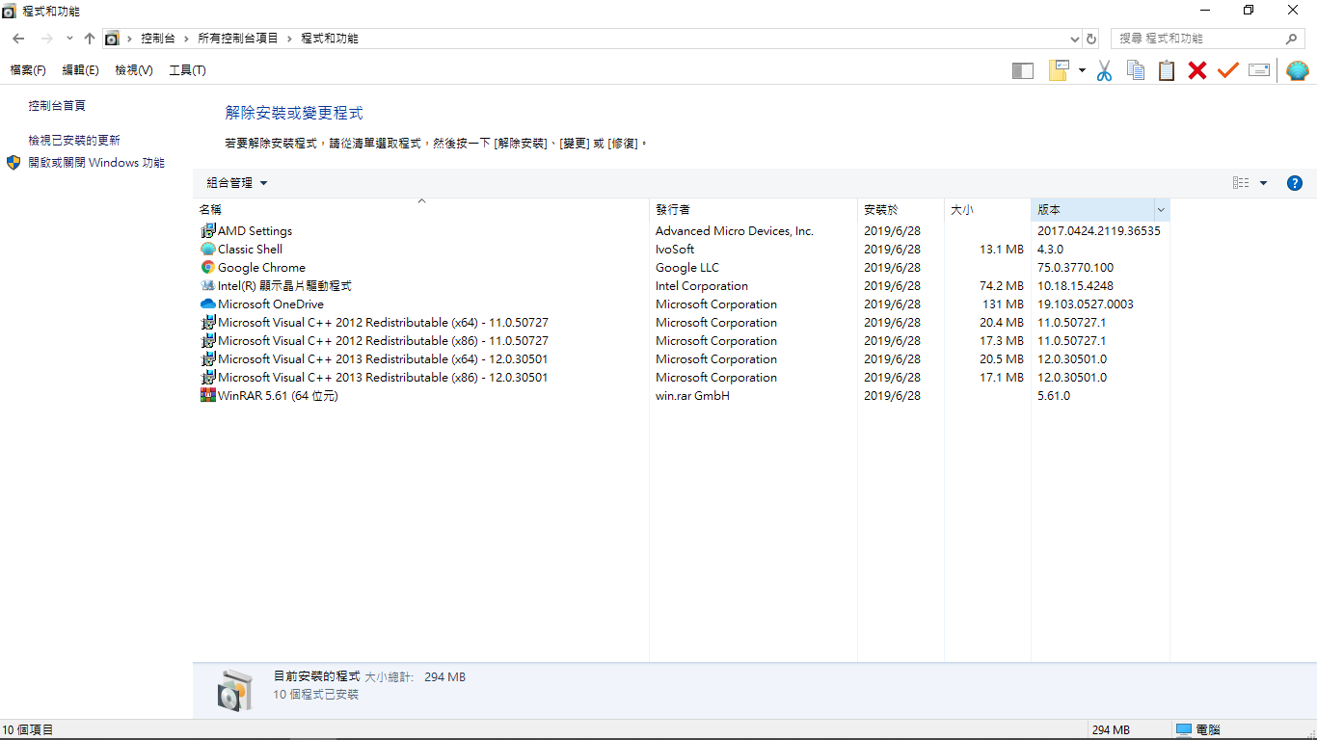1317x740 pixels.
Task: Open the 組合管理 dropdown
Action: (x=237, y=183)
